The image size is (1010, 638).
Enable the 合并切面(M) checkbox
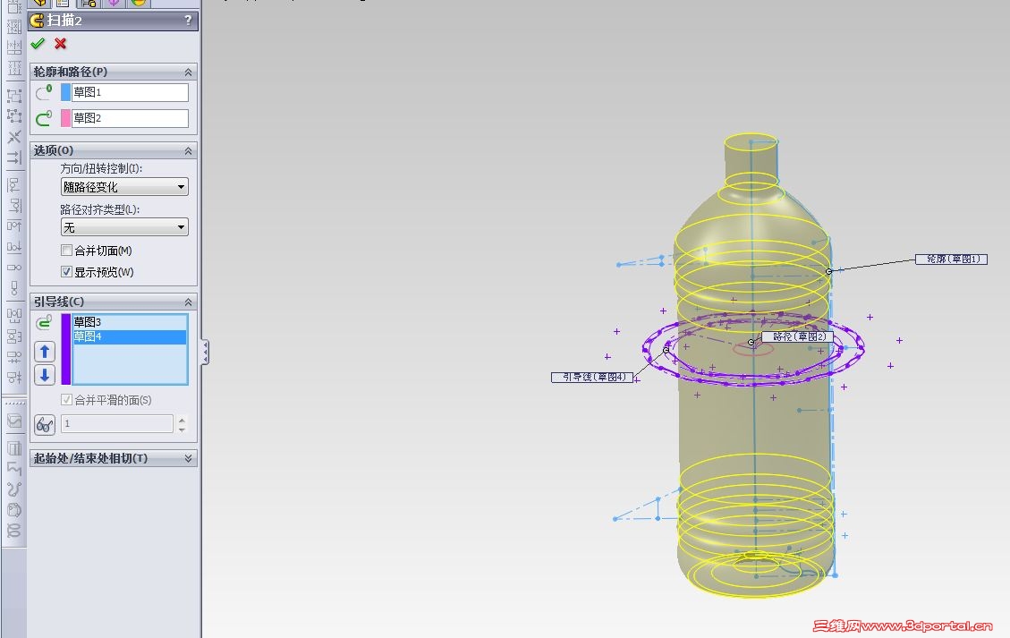66,250
